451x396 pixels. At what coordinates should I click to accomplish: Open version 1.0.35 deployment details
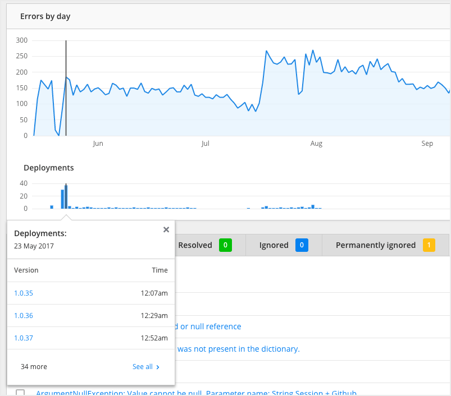[23, 293]
